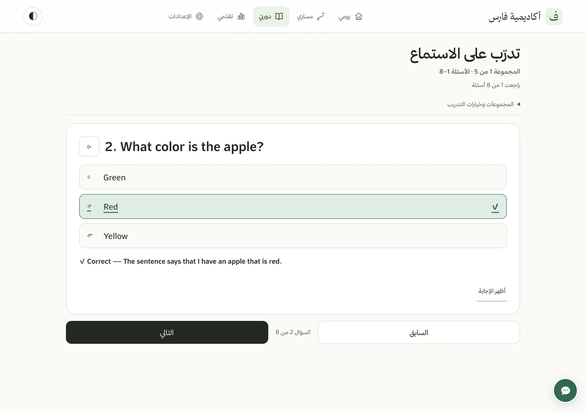The width and height of the screenshot is (586, 412).
Task: Go back with the السابق button
Action: (418, 332)
